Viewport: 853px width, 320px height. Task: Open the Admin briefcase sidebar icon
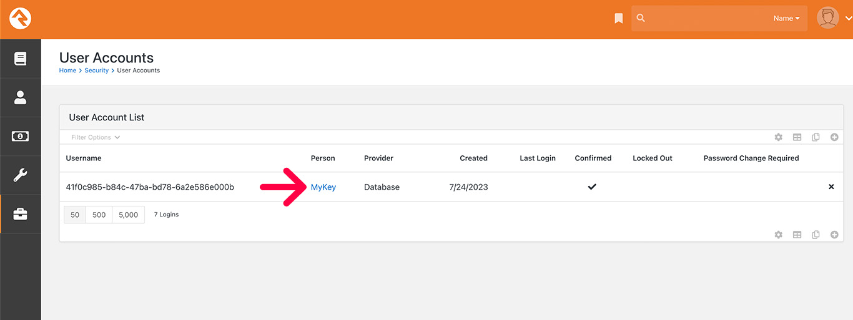coord(20,214)
